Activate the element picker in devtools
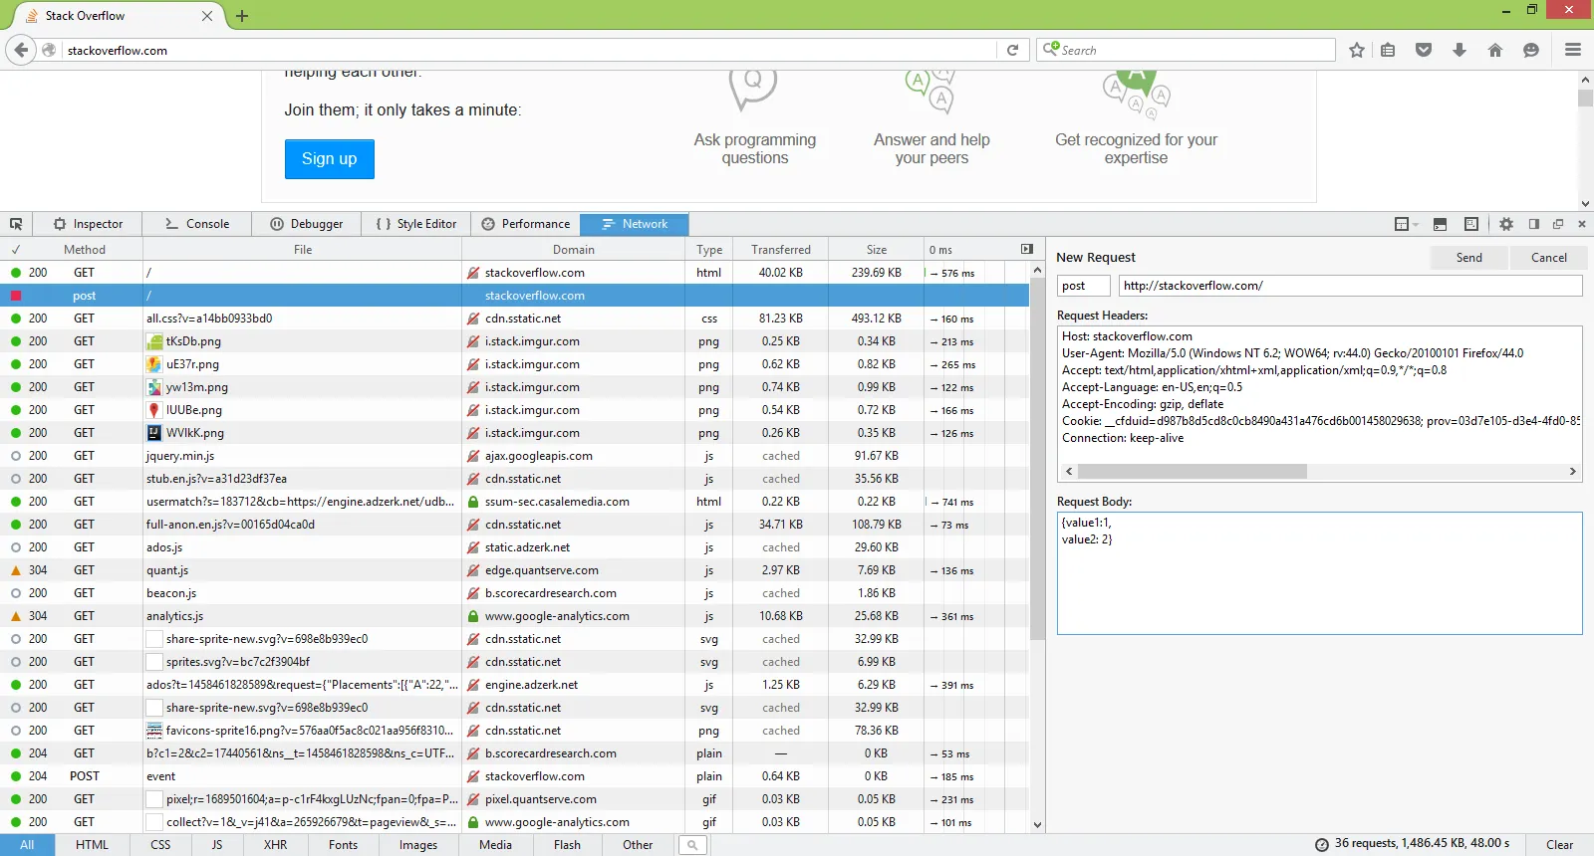1594x856 pixels. pos(16,224)
